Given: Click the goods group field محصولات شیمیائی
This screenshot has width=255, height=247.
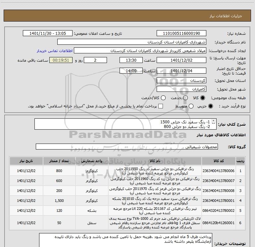Looking at the screenshot, I should pos(127,147).
